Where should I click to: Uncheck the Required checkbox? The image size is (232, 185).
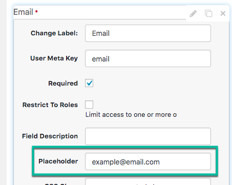(x=89, y=83)
